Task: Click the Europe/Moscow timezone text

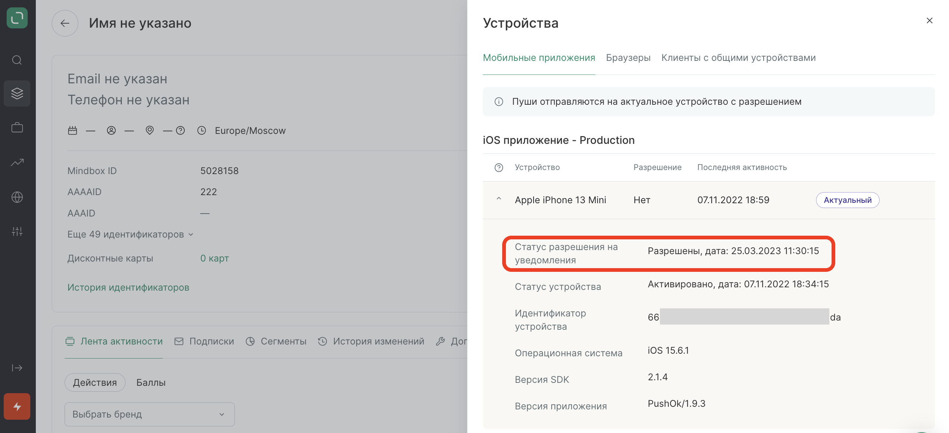Action: pos(250,131)
